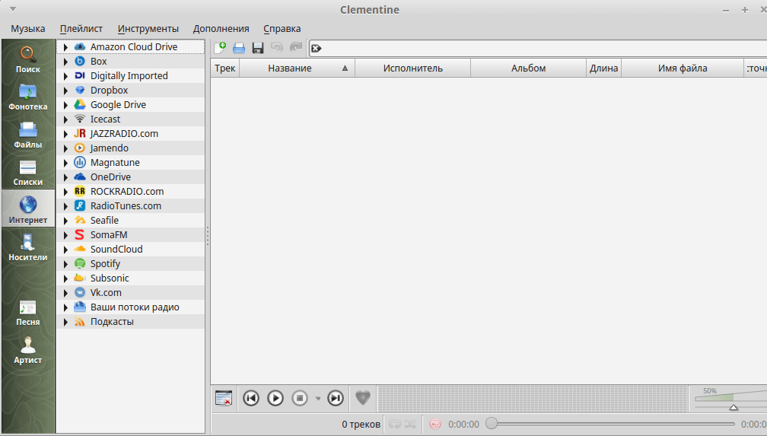
Task: Start playback with the play button
Action: pos(275,398)
